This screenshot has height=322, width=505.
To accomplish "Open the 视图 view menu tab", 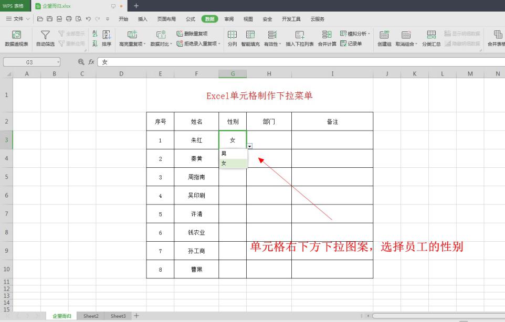I will (248, 19).
